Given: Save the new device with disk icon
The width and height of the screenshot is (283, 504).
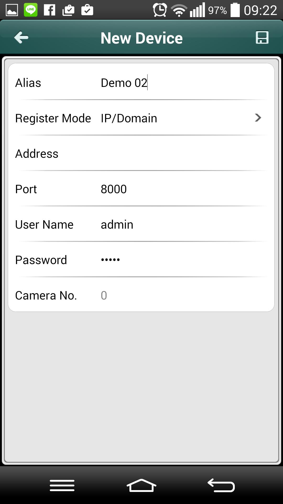Looking at the screenshot, I should [x=262, y=37].
